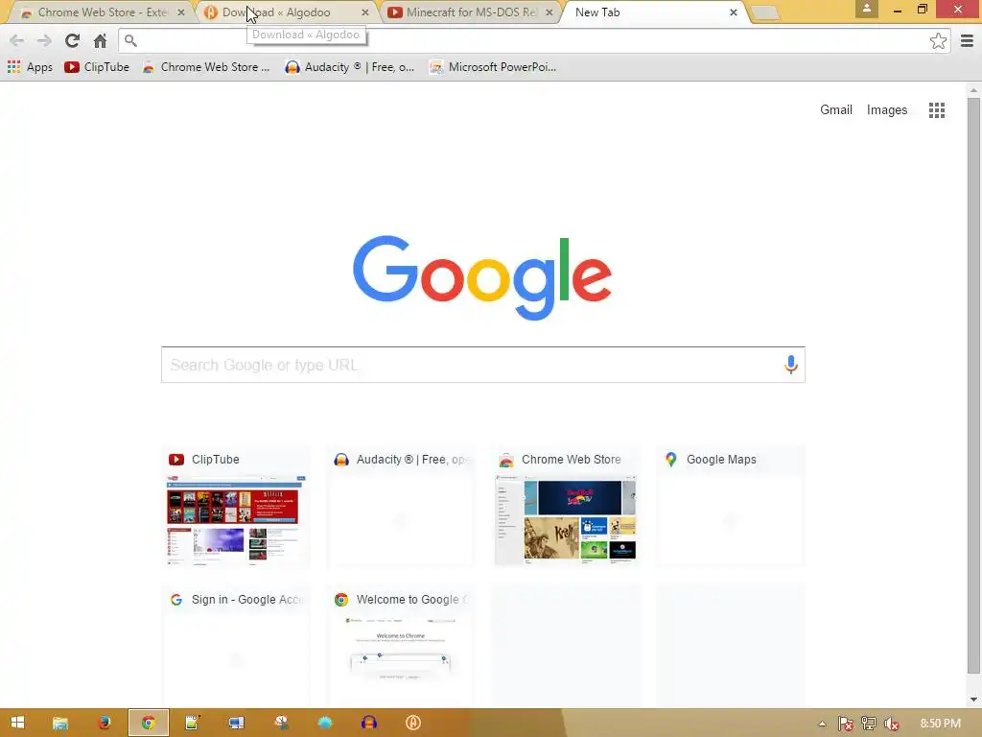The width and height of the screenshot is (982, 737).
Task: Open the Gmail link
Action: [836, 110]
